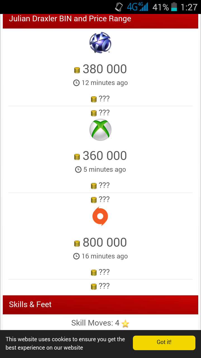
Task: Tap the 4G signal strength indicator
Action: (137, 7)
